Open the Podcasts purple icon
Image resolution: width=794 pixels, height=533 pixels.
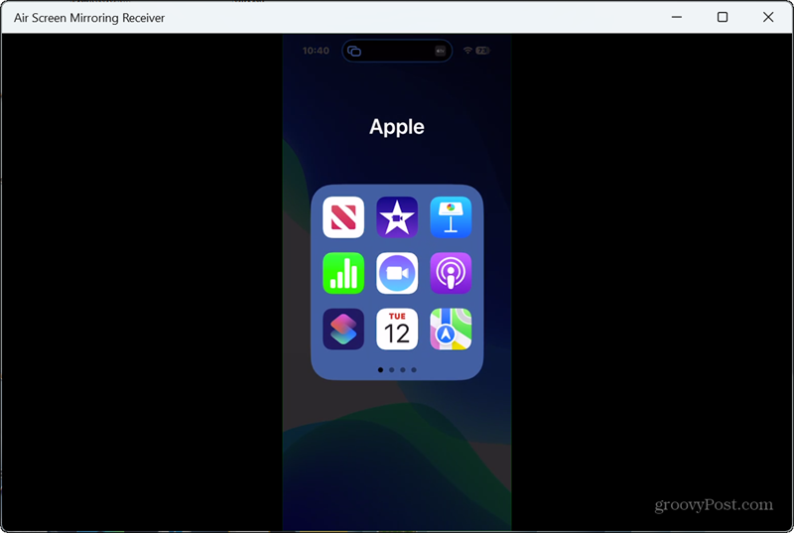click(x=451, y=273)
